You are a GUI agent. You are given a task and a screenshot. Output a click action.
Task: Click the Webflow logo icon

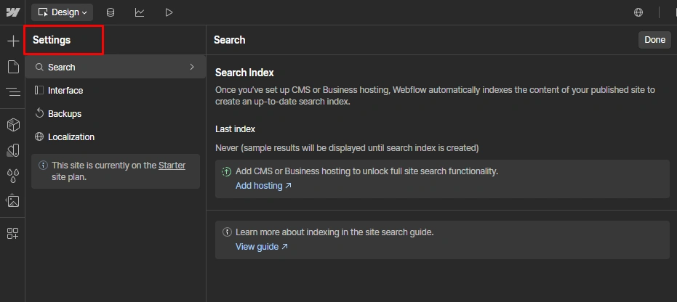13,12
